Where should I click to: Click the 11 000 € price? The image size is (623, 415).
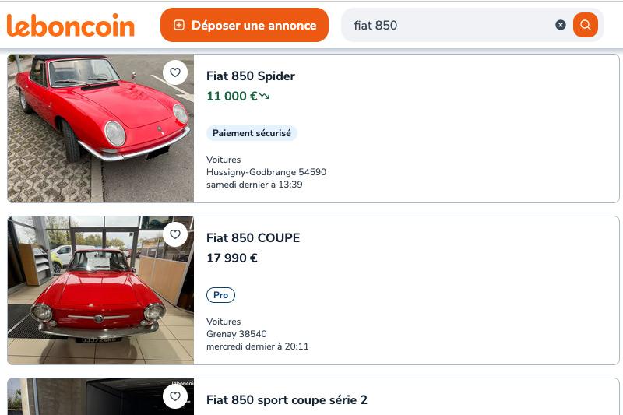[x=231, y=97]
